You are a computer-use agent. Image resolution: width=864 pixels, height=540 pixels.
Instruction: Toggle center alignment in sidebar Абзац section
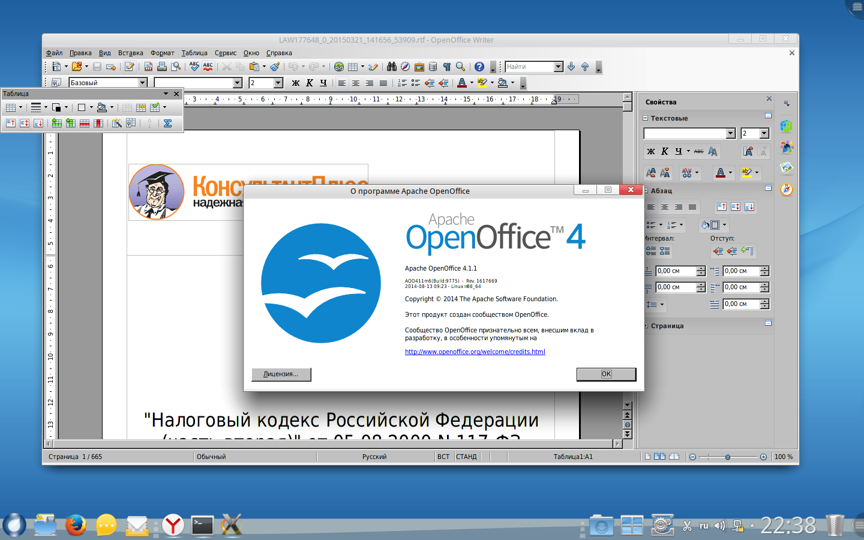click(665, 207)
